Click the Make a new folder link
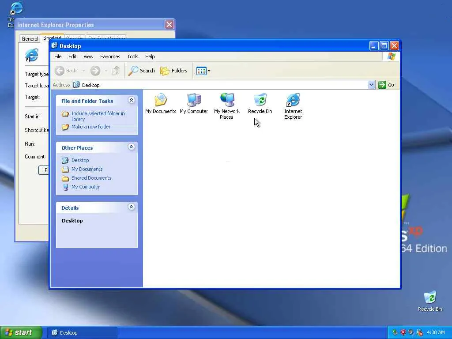Screen dimensions: 452x339 (91, 127)
